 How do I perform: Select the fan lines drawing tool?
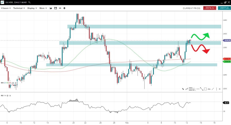click(194, 89)
